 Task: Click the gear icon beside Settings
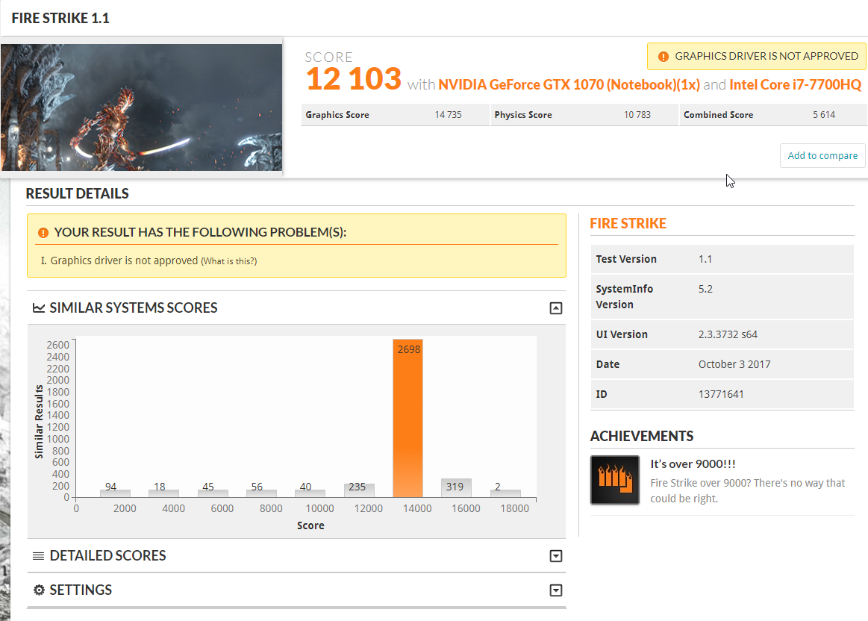point(39,590)
